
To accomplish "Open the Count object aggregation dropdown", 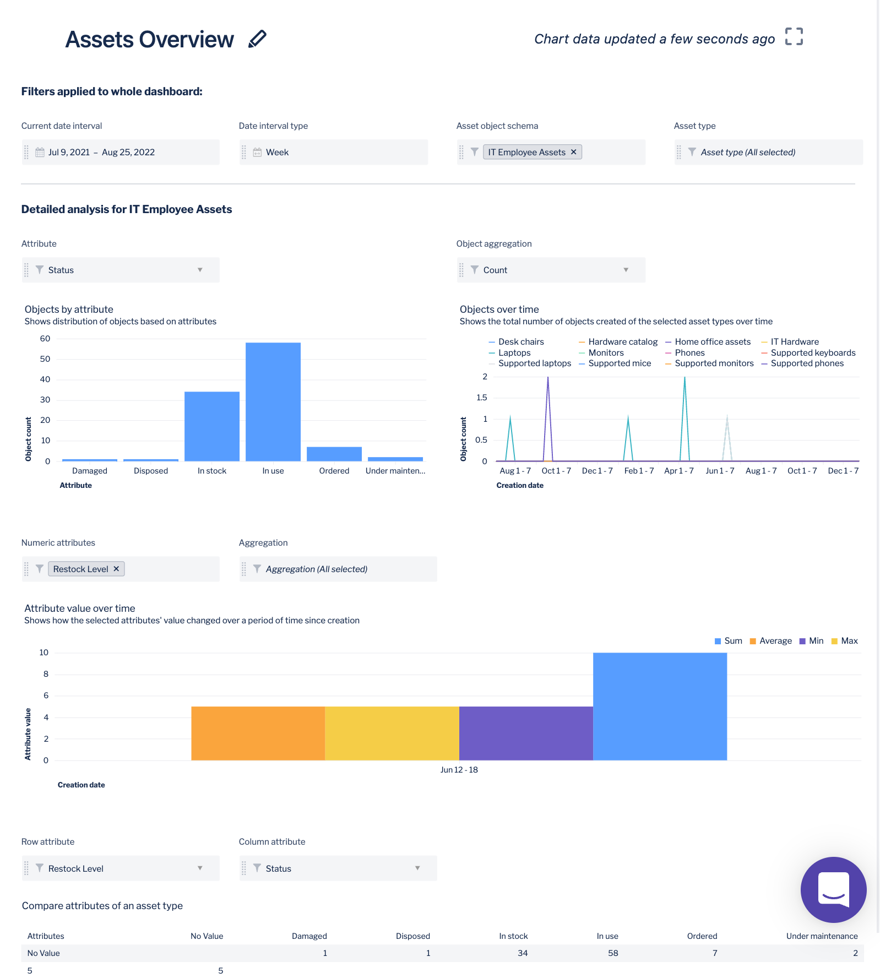I will point(626,270).
